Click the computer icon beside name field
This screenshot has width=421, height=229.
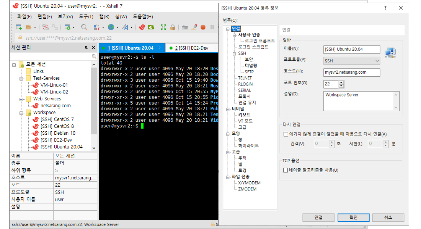(x=390, y=53)
